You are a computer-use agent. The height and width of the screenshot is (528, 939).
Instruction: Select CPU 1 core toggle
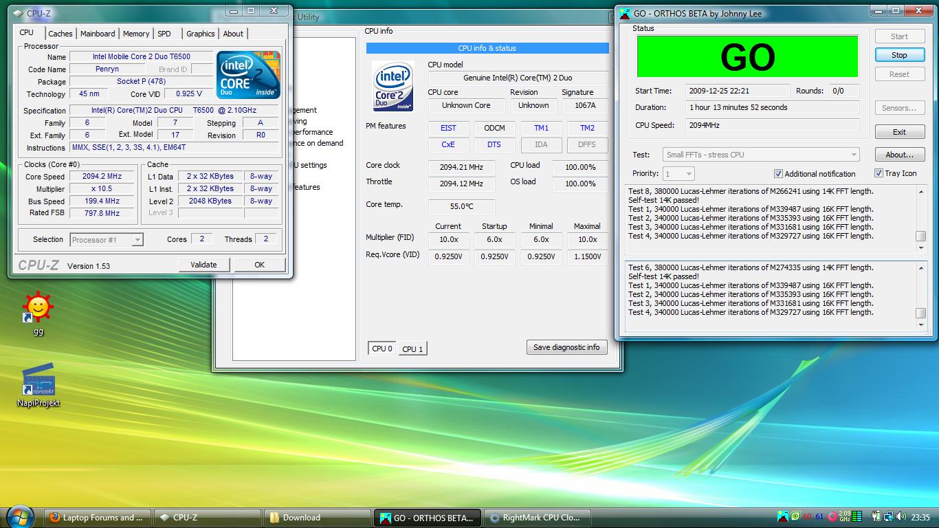412,349
